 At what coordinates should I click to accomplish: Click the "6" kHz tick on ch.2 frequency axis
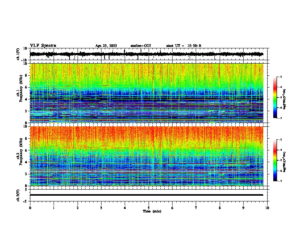click(x=26, y=150)
